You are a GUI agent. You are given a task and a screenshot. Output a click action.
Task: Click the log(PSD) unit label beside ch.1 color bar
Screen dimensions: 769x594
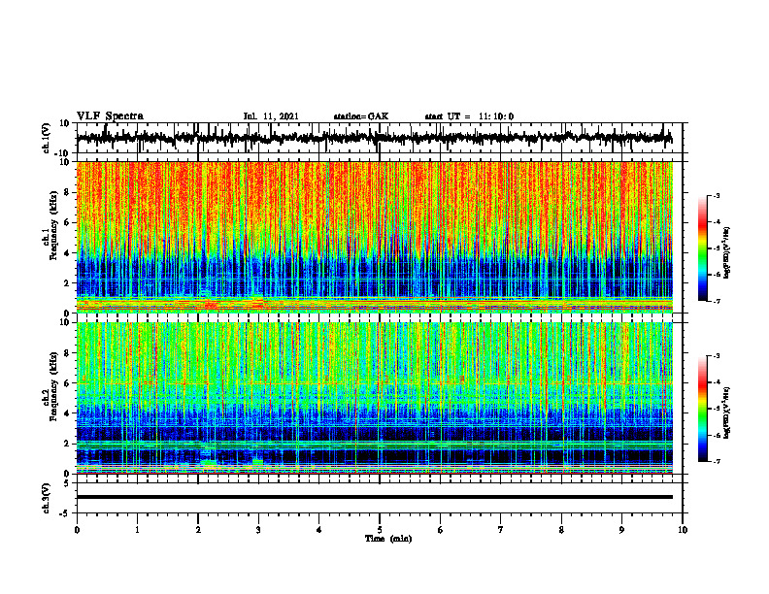[x=727, y=252]
